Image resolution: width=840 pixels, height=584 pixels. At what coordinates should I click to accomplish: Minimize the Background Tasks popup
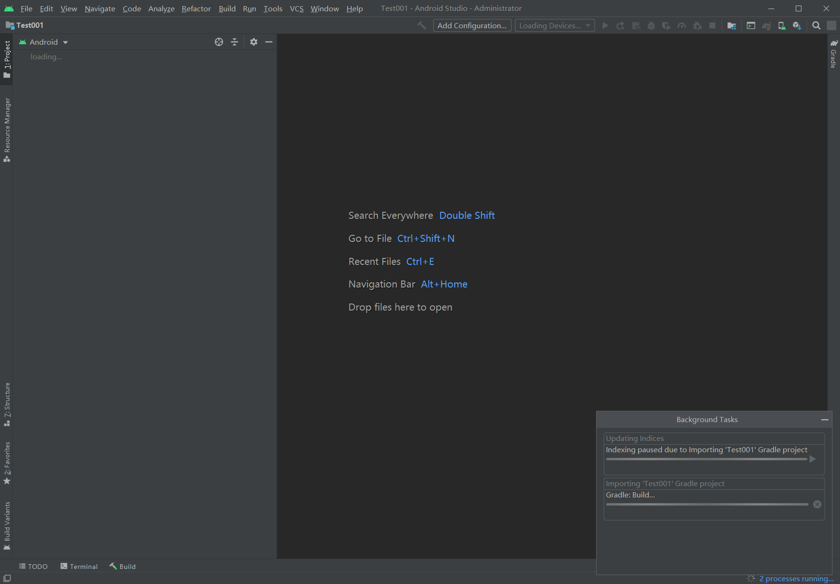[x=824, y=420]
